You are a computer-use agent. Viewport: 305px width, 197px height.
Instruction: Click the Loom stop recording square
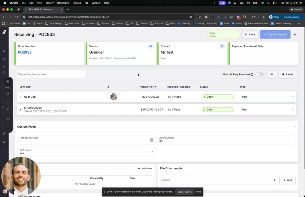tap(8, 82)
